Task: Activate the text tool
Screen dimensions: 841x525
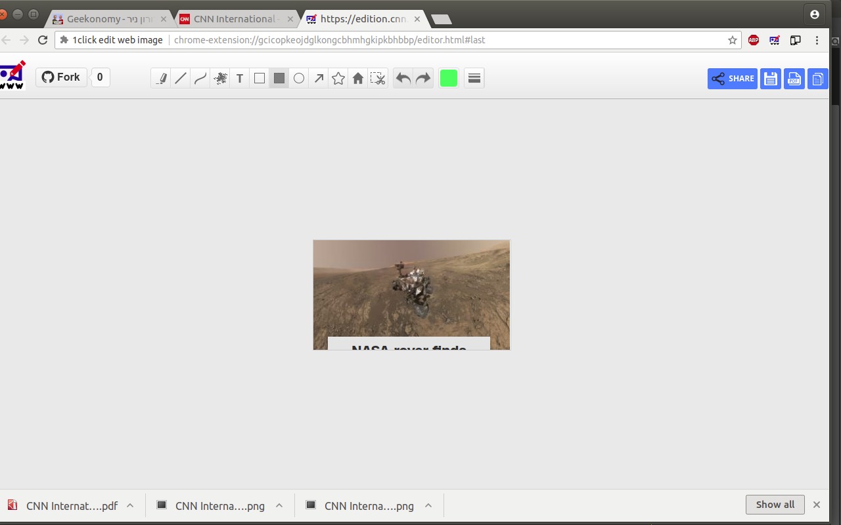Action: tap(240, 79)
